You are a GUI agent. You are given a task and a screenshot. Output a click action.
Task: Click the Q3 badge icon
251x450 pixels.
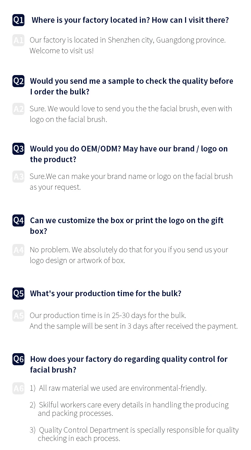point(18,149)
